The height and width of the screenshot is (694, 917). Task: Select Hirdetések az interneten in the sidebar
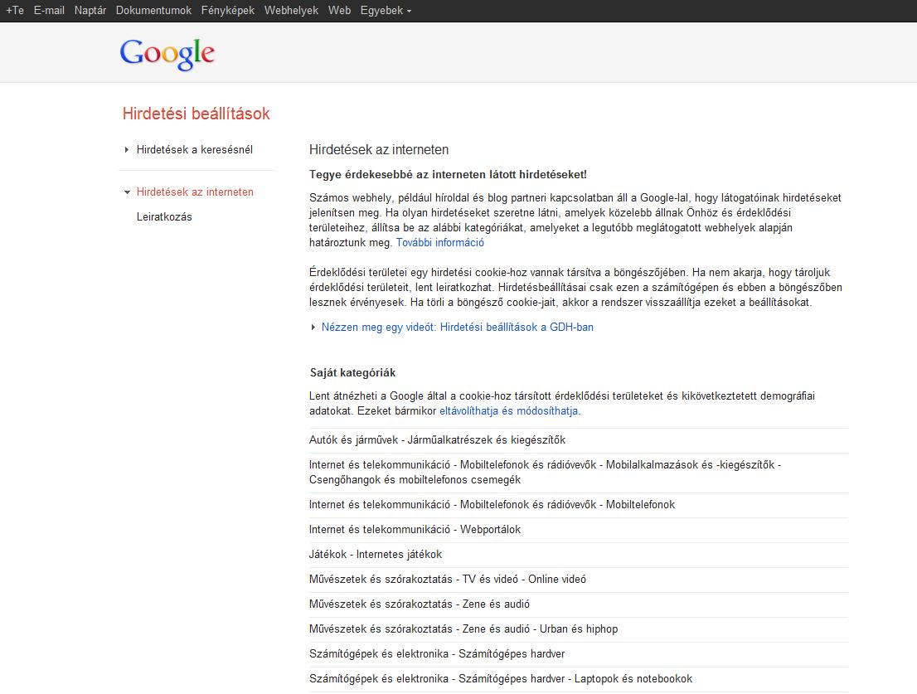(196, 192)
